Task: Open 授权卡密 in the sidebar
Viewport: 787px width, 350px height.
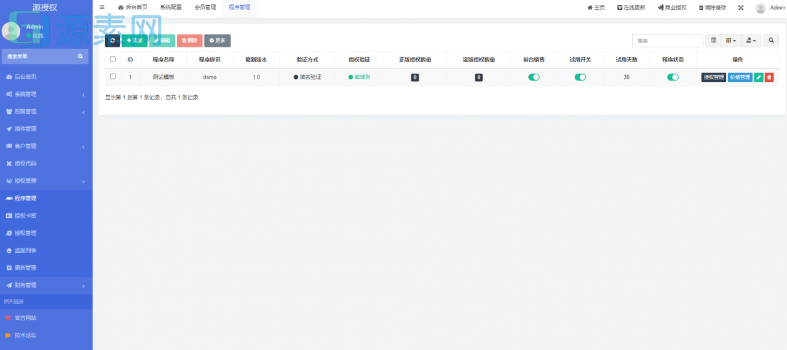Action: tap(46, 216)
